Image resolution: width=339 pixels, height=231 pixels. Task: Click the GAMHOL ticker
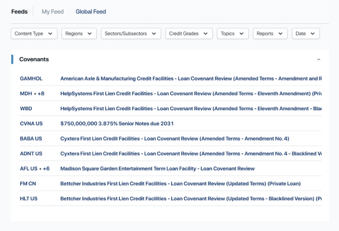(31, 78)
